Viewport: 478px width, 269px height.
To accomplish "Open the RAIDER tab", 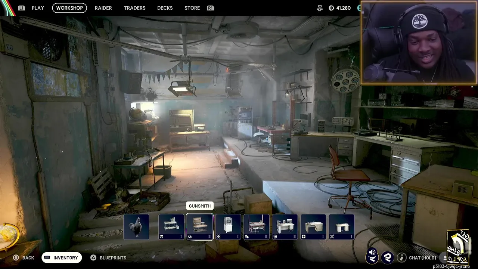I will (103, 8).
